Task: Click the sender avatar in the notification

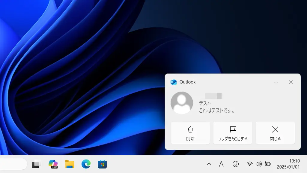Action: point(182,103)
